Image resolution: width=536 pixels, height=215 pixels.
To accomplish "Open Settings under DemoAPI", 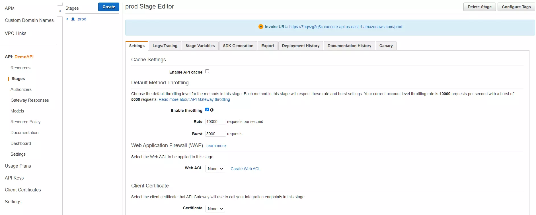I will (x=18, y=154).
